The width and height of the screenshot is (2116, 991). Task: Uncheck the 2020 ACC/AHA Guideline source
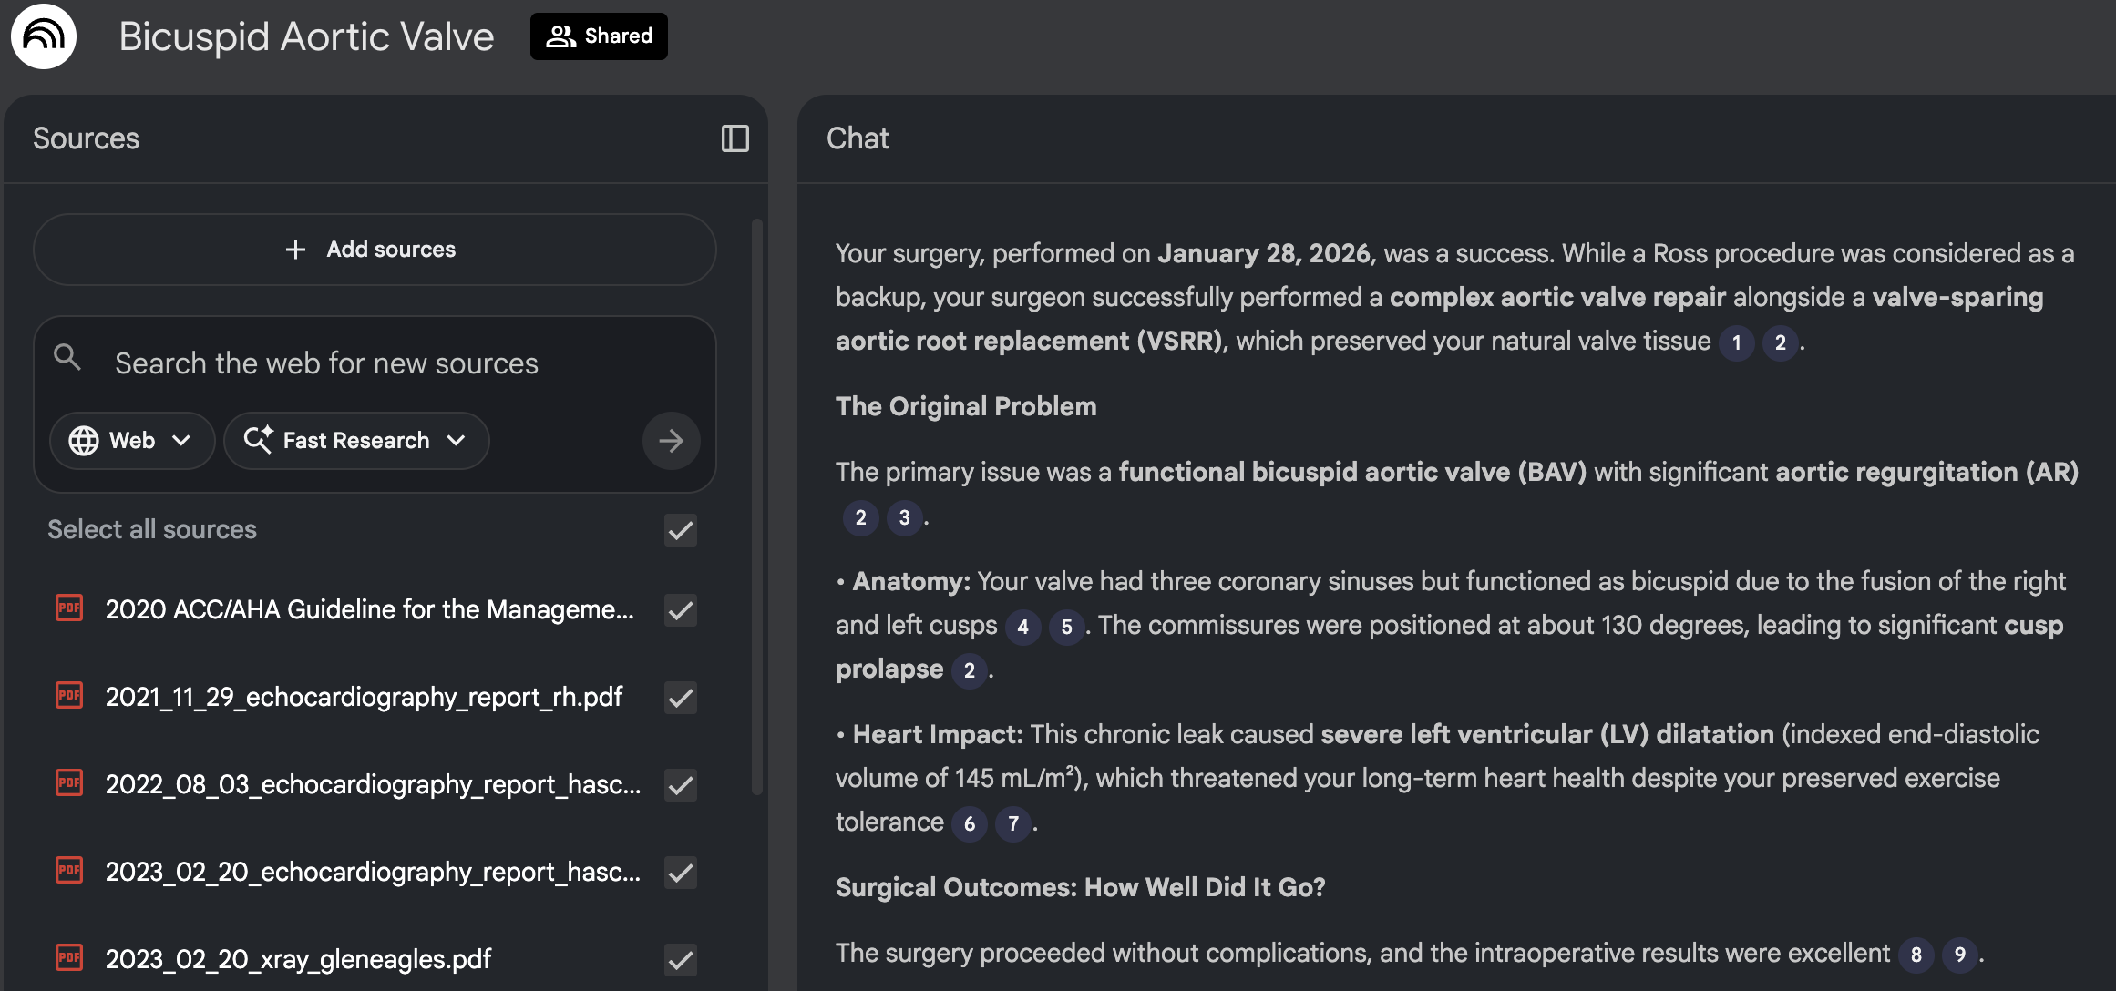pos(681,610)
